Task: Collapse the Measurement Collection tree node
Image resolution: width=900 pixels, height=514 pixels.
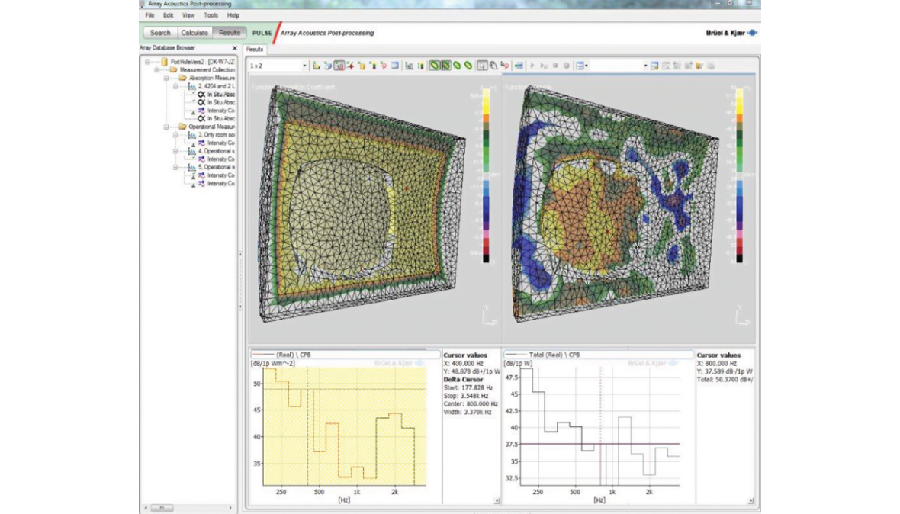Action: [156, 69]
